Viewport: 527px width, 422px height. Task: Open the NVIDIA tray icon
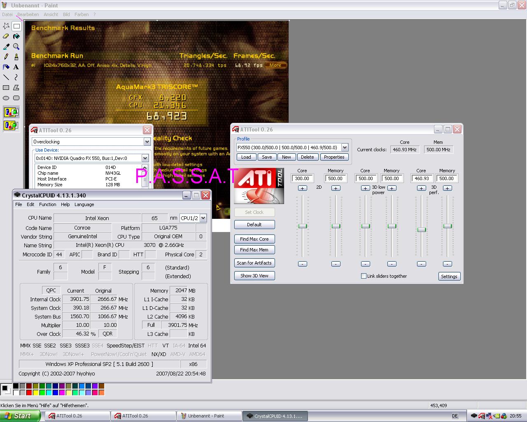point(497,416)
